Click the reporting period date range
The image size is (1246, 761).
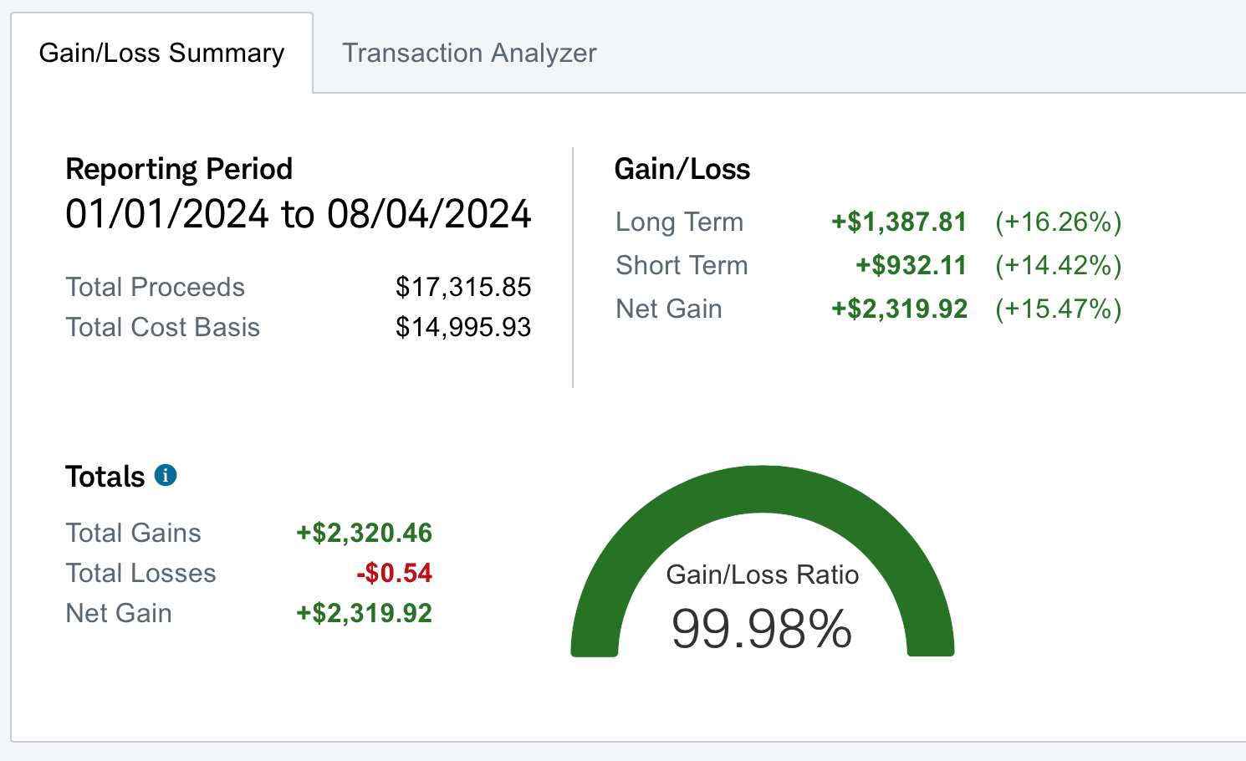[x=298, y=214]
